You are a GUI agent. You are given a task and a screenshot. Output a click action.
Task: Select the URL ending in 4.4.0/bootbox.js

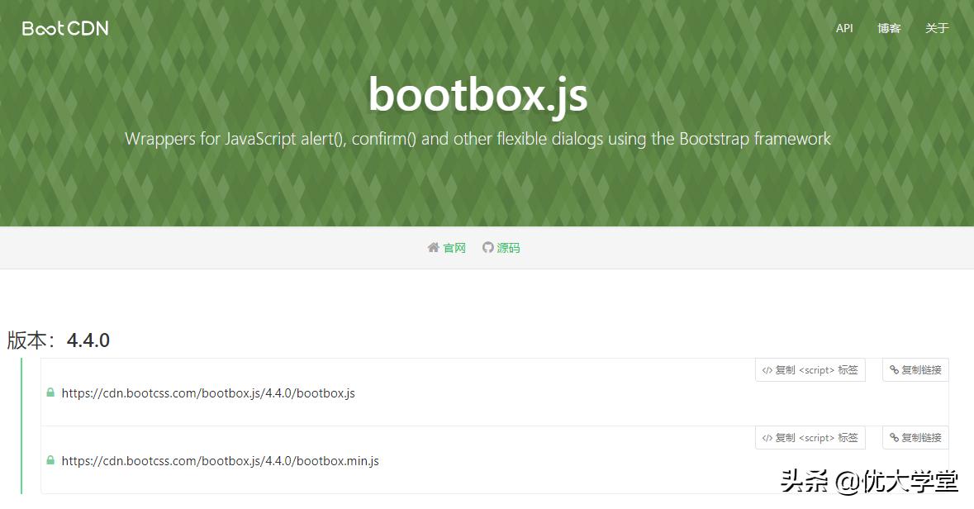(208, 392)
